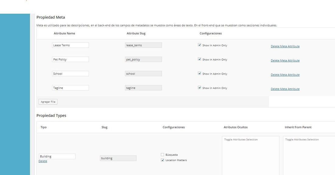Viewport: 335px width, 175px height.
Task: Edit the Lease Terms attribute name field
Action: click(x=70, y=45)
